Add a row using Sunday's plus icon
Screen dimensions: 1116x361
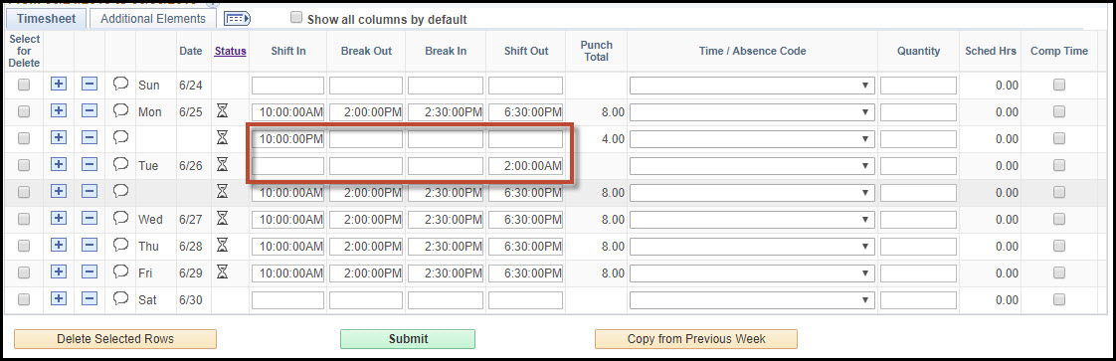pos(59,85)
